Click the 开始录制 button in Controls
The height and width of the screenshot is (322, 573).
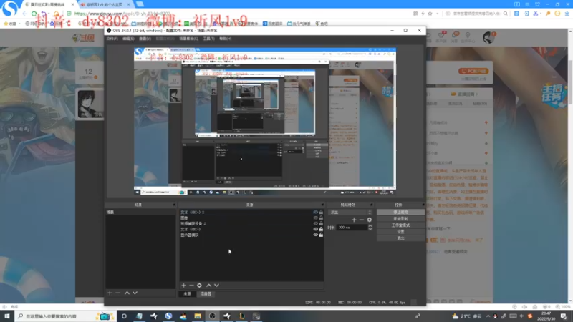[400, 219]
